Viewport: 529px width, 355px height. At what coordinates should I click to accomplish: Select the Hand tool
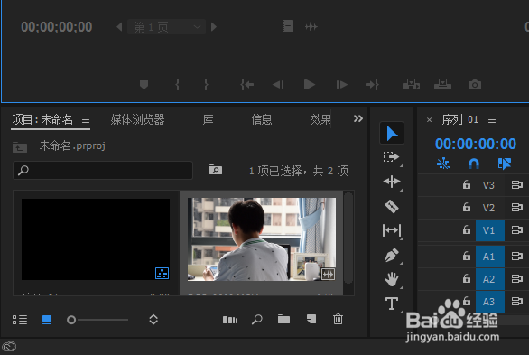pyautogui.click(x=392, y=279)
